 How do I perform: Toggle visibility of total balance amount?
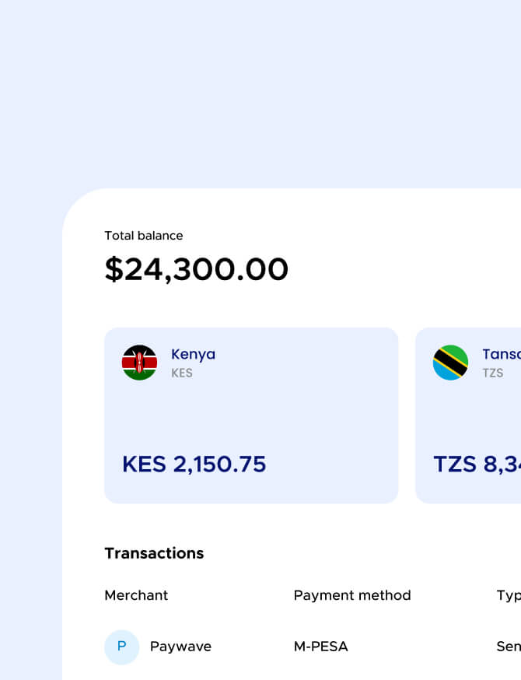196,269
